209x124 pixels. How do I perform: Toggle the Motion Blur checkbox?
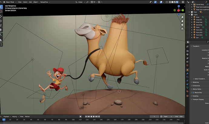194,93
